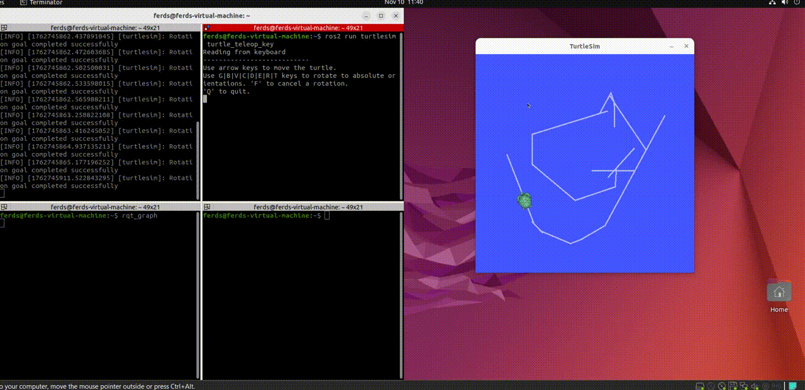Image resolution: width=805 pixels, height=390 pixels.
Task: Click the group icon of bottom-right terminal pane
Action: [207, 207]
